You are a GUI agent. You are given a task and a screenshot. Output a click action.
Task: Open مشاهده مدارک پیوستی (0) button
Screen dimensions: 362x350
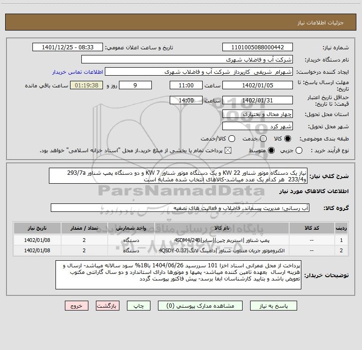click(x=200, y=306)
